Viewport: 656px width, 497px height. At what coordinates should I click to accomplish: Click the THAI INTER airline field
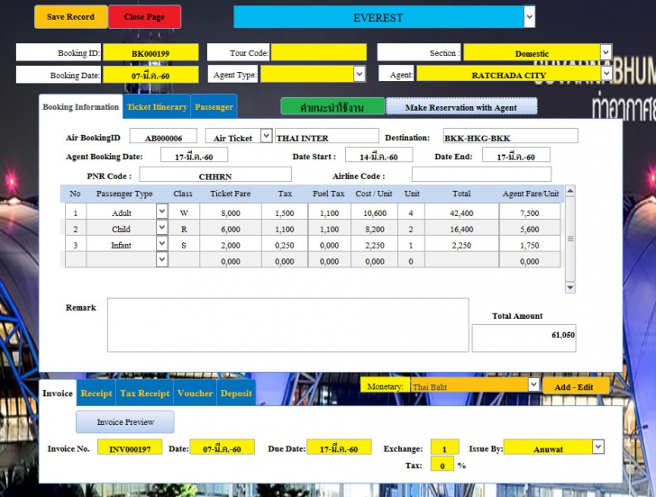(327, 137)
